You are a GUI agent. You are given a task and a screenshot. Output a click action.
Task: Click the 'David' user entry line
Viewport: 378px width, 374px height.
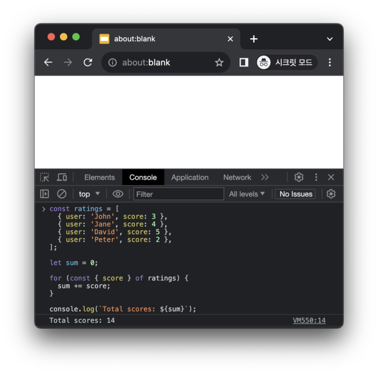[x=115, y=232]
